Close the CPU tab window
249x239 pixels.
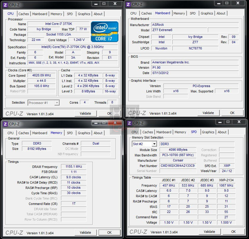115,4
